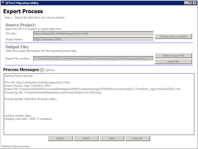Click the 'Reading work item: '2692'' line

(x=28, y=119)
